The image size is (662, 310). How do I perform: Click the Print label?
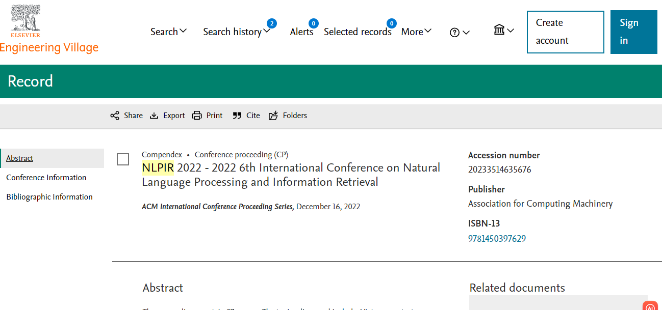coord(215,116)
